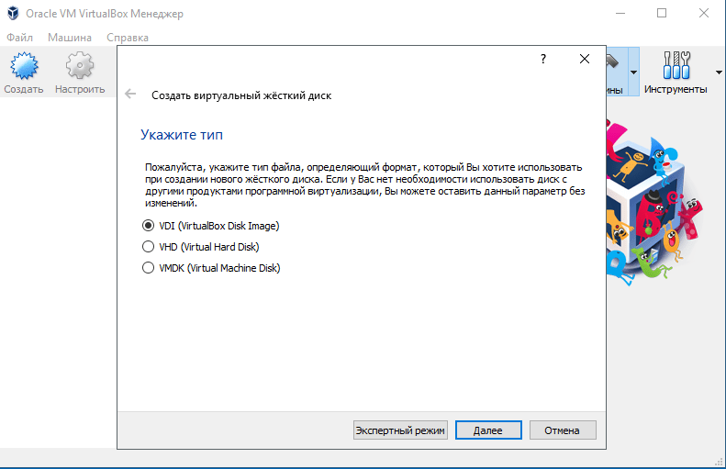Image resolution: width=726 pixels, height=469 pixels.
Task: Select VMDK (Virtual Machine Disk) option
Action: tap(211, 268)
